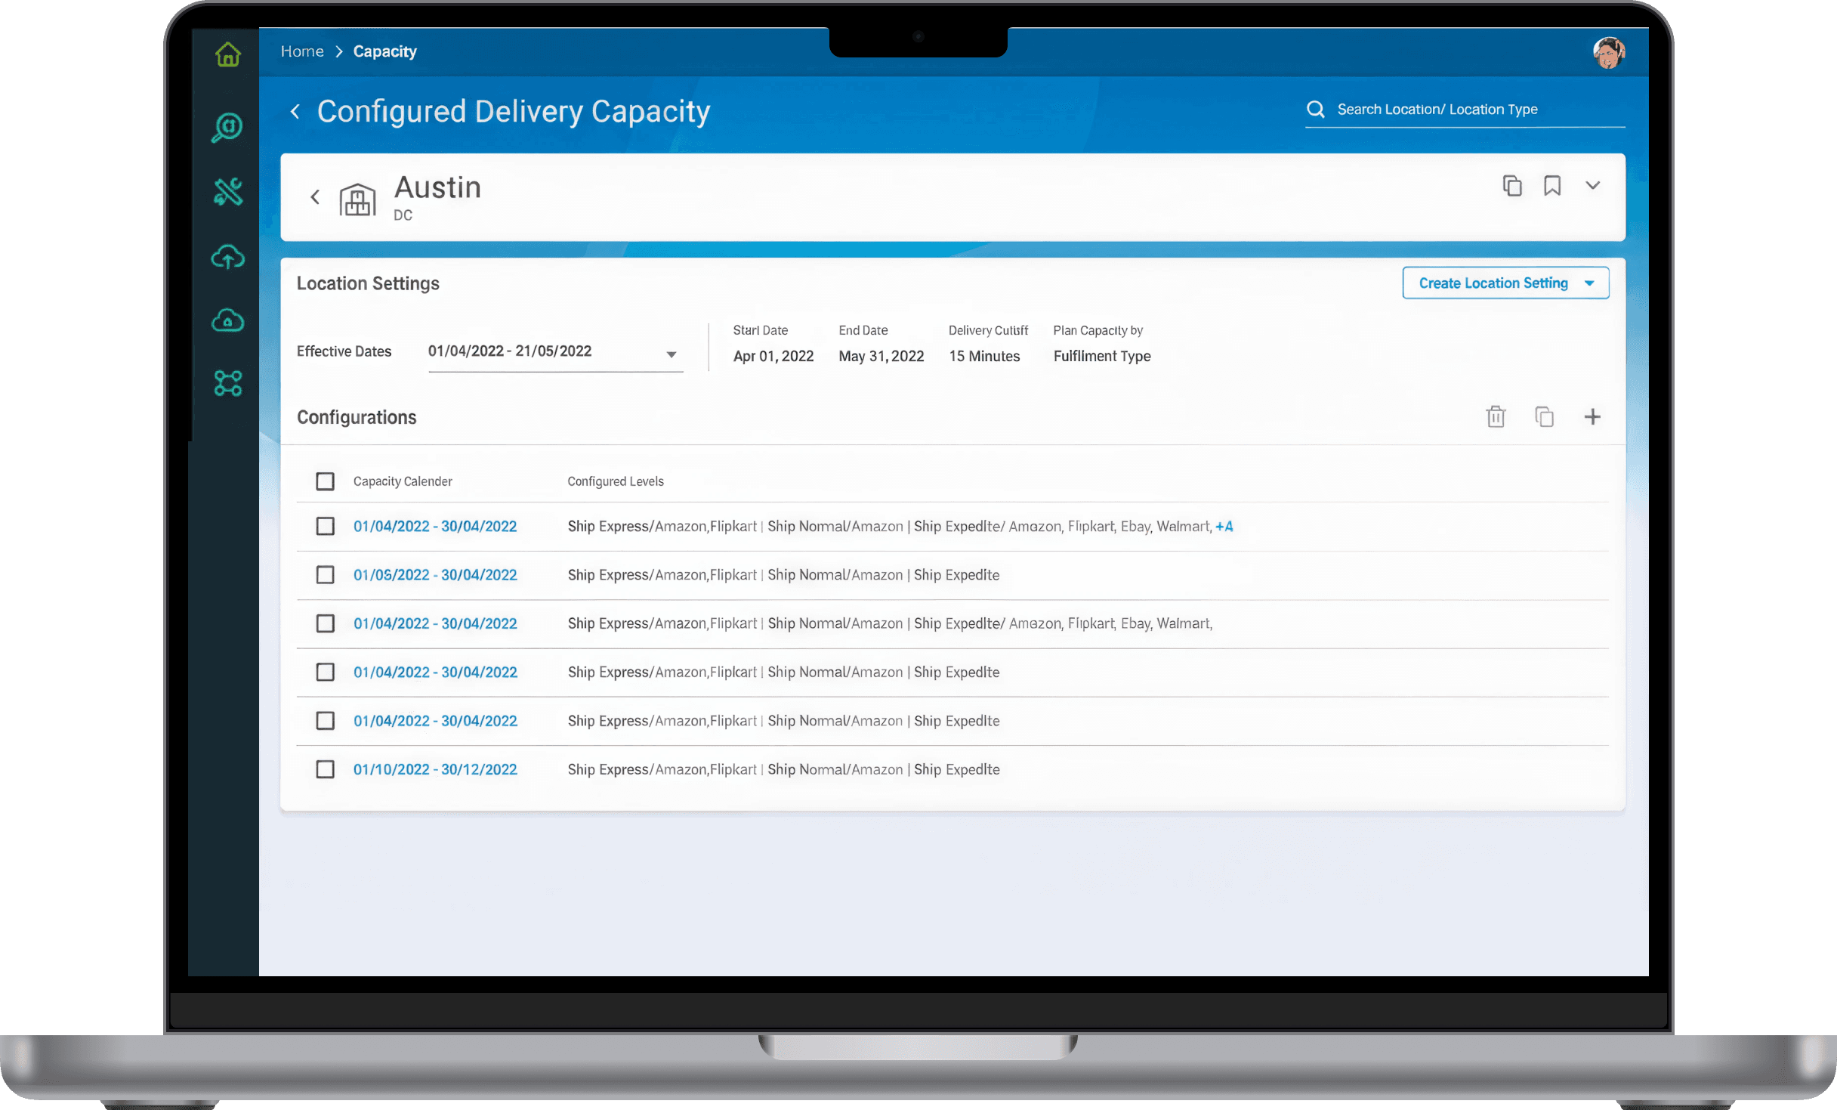
Task: Focus the Search Location field
Action: [x=1464, y=110]
